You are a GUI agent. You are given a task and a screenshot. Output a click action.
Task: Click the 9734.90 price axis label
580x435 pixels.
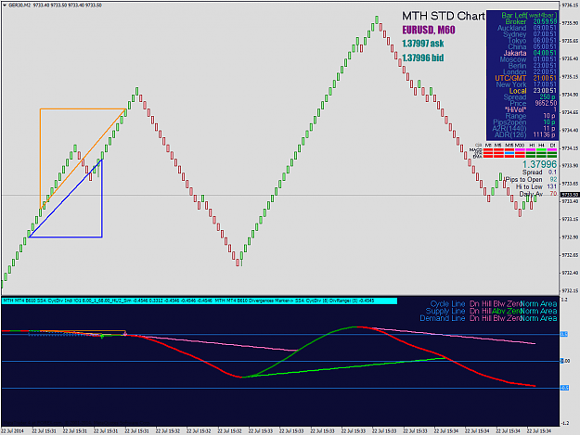click(570, 95)
